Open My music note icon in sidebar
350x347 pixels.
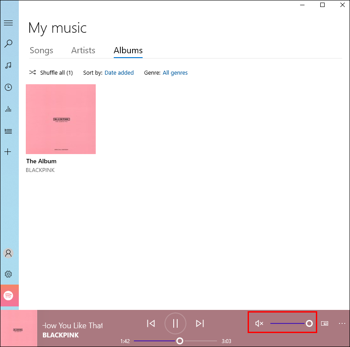pos(8,65)
